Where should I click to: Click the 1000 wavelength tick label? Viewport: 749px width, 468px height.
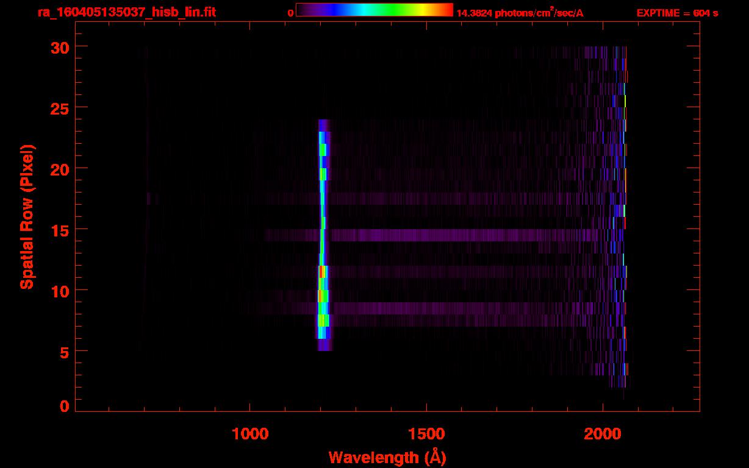250,433
